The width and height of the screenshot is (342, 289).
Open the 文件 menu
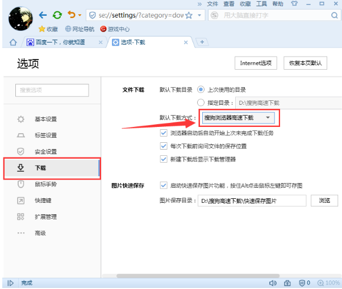pos(212,4)
